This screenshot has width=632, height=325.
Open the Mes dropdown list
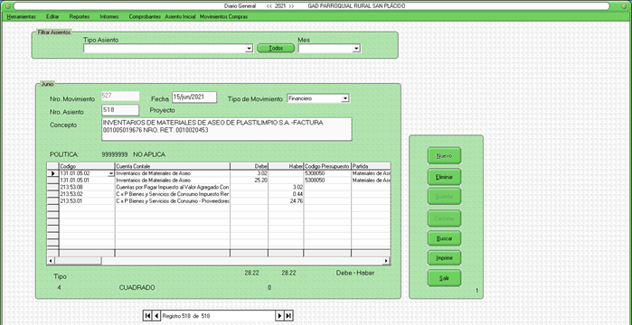[x=356, y=49]
